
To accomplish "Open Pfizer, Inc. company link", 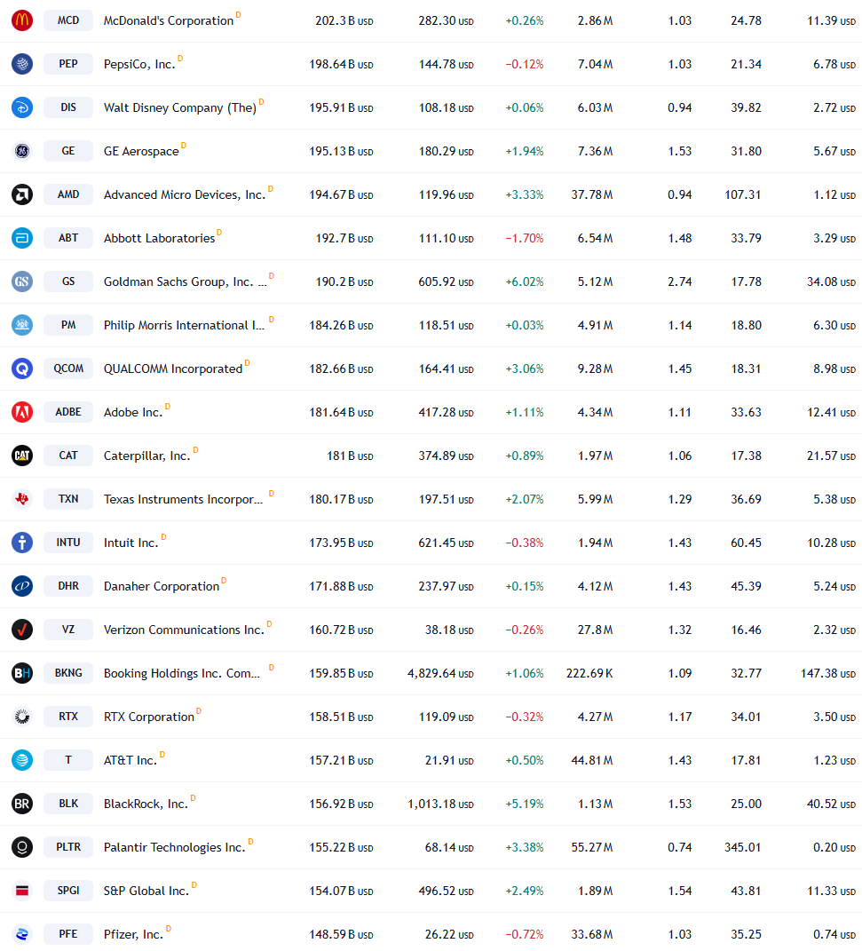I will [x=134, y=935].
